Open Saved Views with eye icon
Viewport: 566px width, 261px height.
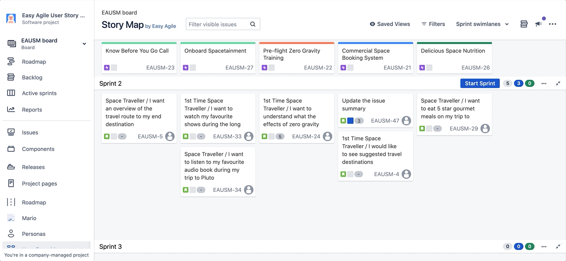389,24
